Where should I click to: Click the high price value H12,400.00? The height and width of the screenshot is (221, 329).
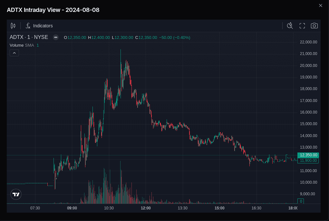99,38
